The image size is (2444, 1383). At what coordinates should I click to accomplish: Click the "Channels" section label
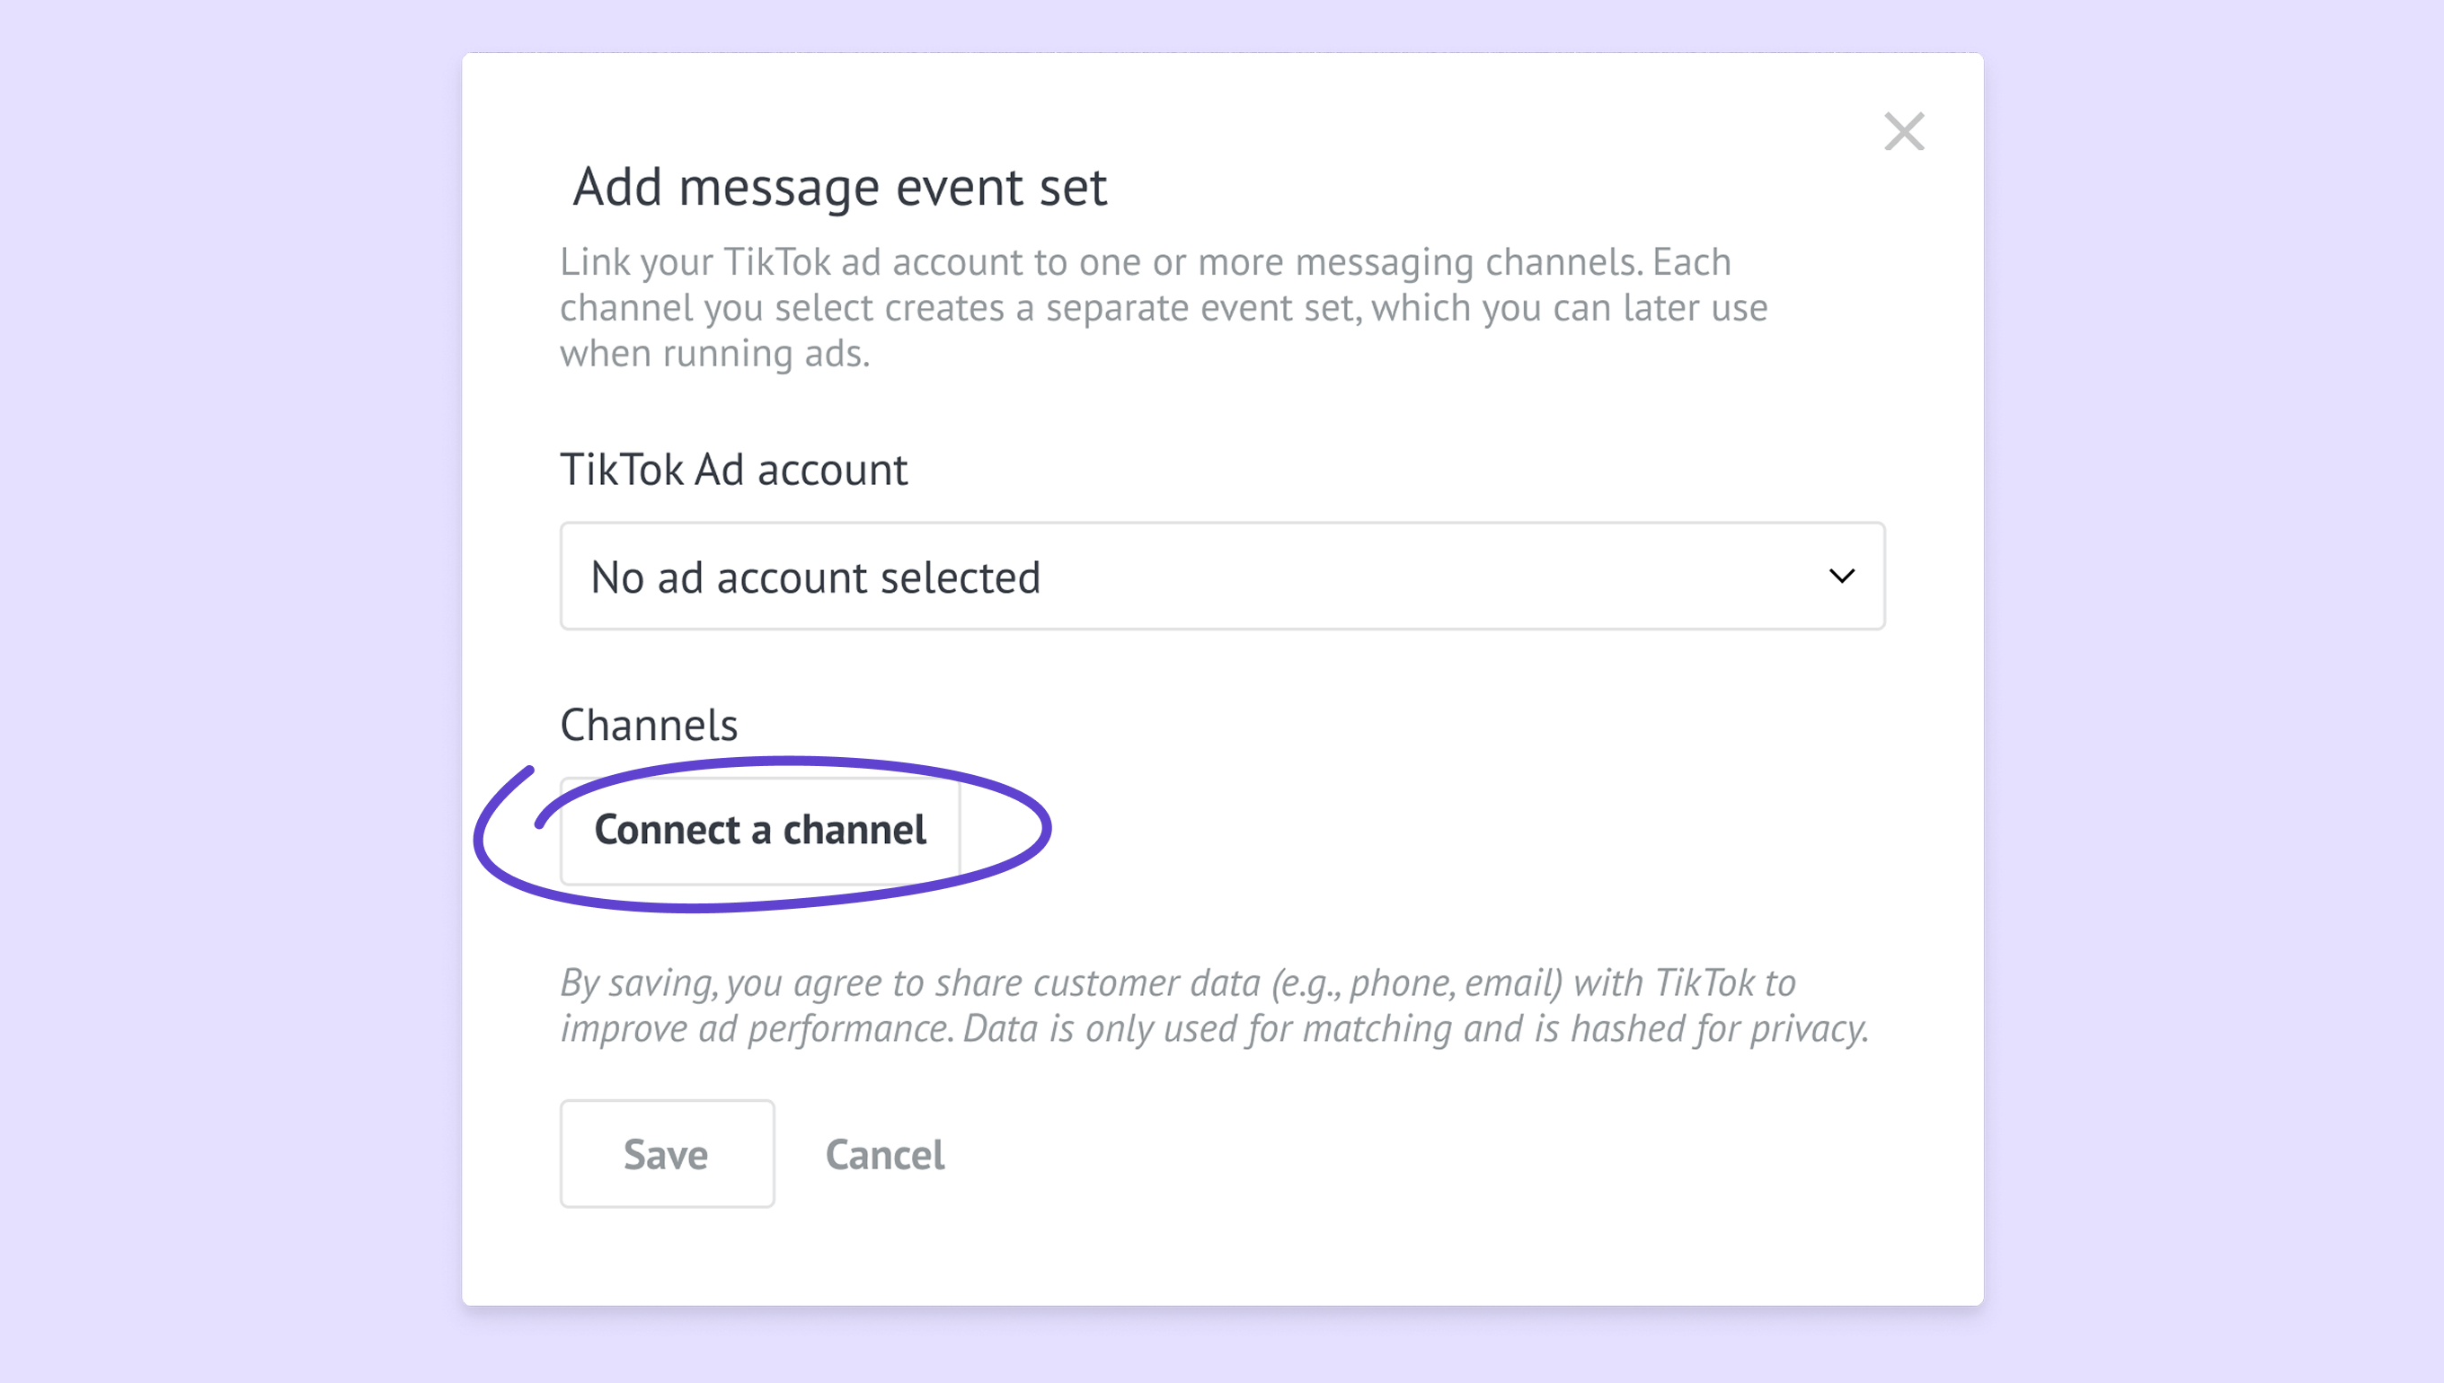point(649,725)
